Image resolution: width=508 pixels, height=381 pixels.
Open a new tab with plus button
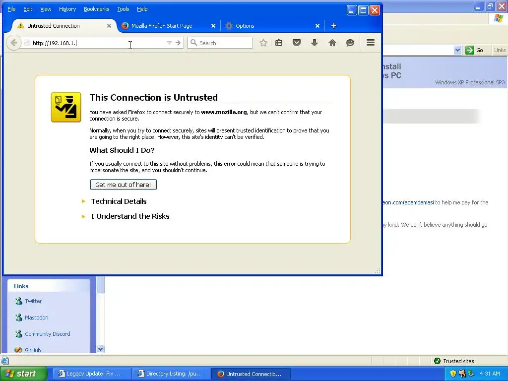334,26
